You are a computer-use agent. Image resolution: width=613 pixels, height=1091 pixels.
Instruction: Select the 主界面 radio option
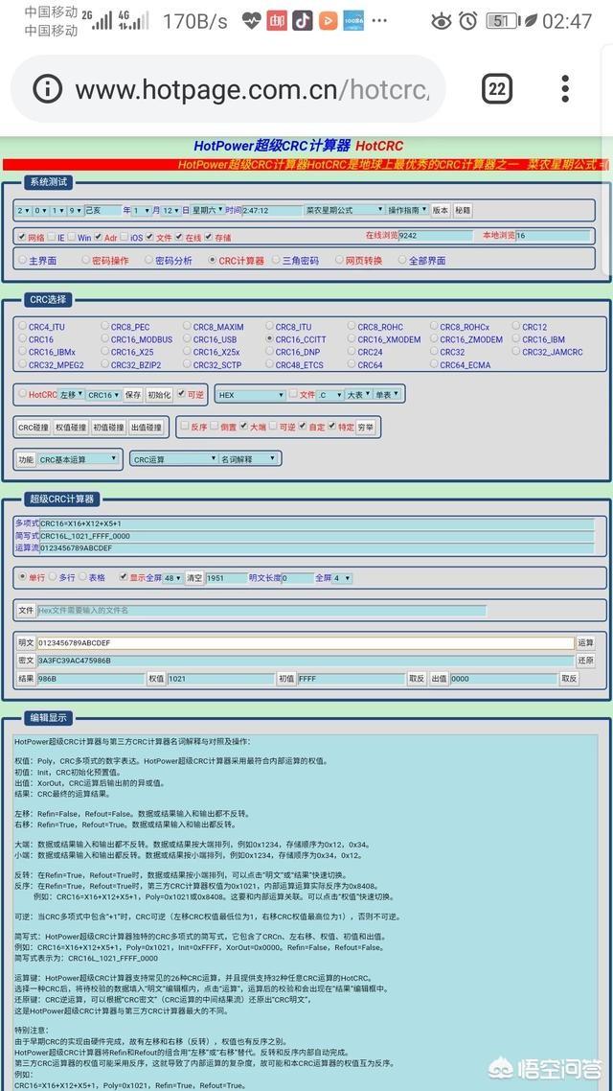(22, 260)
